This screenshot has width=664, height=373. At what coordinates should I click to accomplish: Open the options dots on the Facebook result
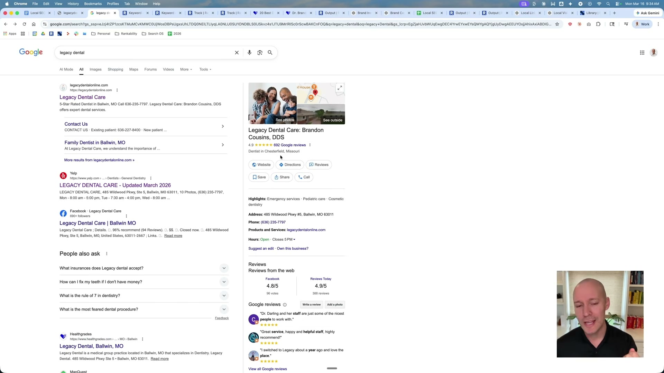[127, 216]
